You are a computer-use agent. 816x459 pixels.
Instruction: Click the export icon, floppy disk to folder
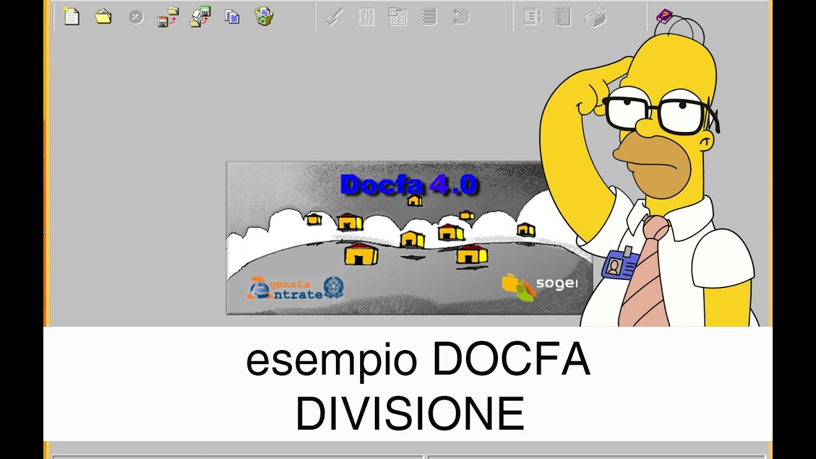pos(168,17)
